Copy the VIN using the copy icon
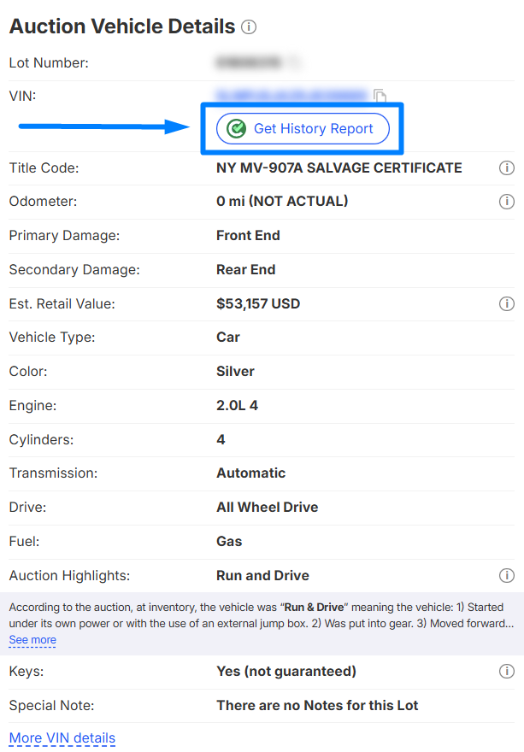The image size is (524, 752). [380, 96]
